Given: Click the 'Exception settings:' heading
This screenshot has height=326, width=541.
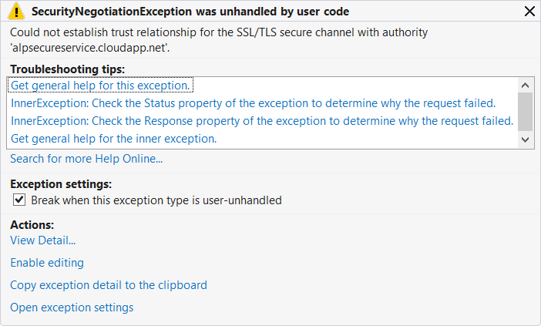Looking at the screenshot, I should (x=61, y=184).
